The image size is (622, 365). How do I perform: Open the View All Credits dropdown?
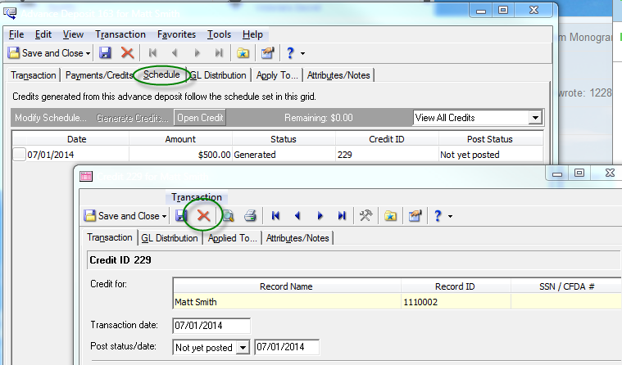point(535,118)
